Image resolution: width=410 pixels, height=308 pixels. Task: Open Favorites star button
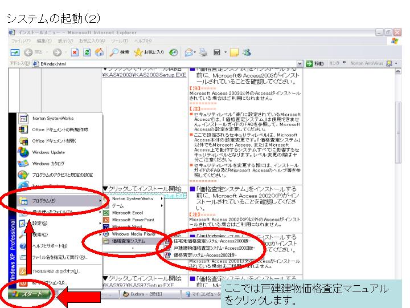click(x=149, y=52)
